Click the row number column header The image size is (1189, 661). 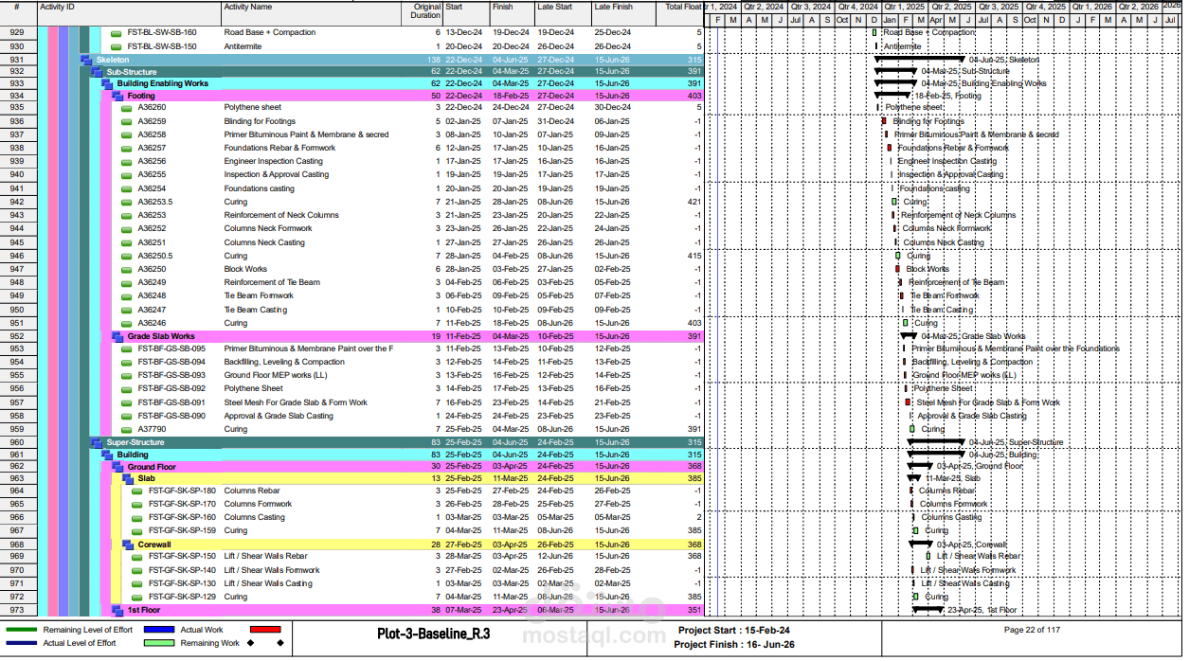[x=18, y=13]
